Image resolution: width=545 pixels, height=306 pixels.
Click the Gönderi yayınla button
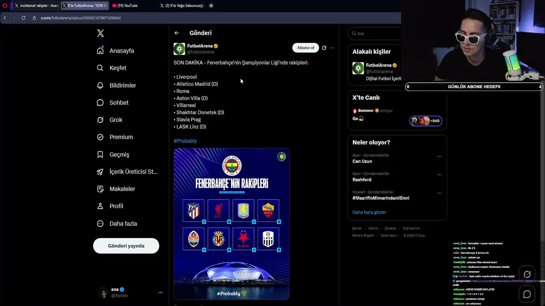point(126,246)
